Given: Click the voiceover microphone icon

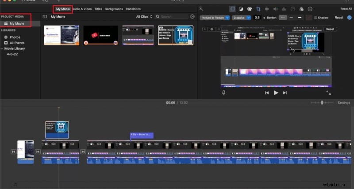Looking at the screenshot, I should [x=223, y=93].
